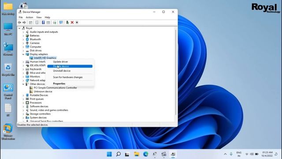Toggle the console tree toolbar icon
This screenshot has width=282, height=159.
(x=30, y=23)
